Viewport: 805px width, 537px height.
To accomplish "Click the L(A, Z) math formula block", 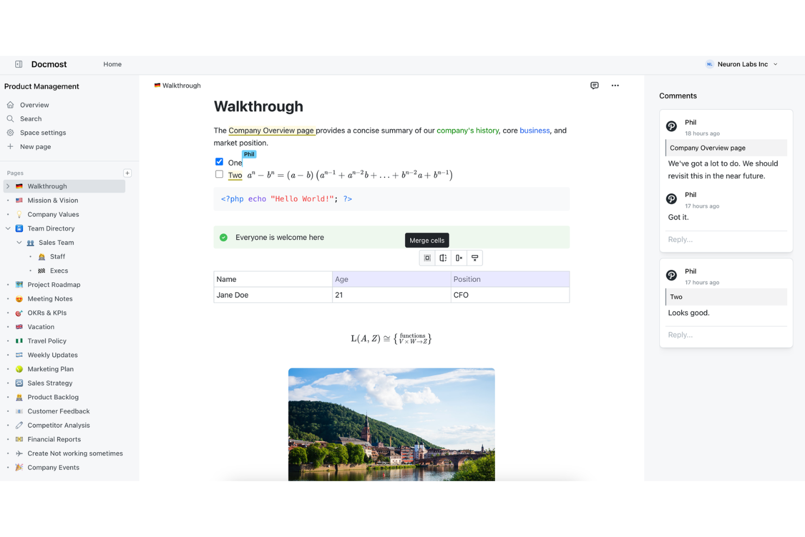I will pyautogui.click(x=392, y=338).
